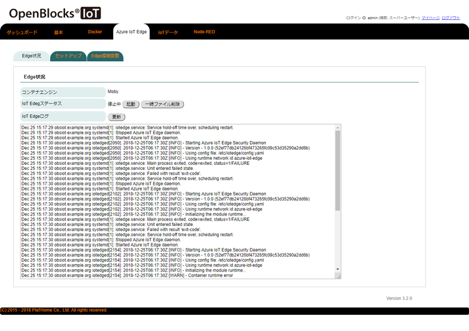Click the 起動 button
This screenshot has width=469, height=331.
(x=131, y=104)
